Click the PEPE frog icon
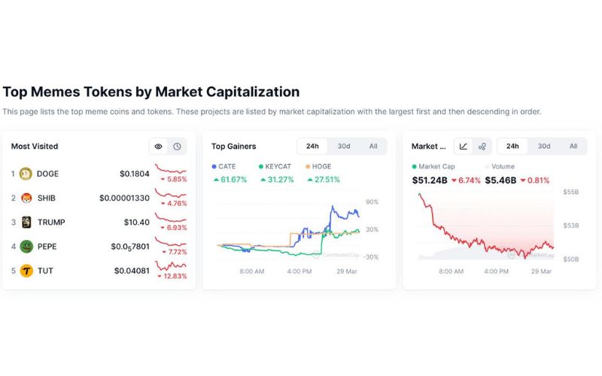 click(26, 246)
